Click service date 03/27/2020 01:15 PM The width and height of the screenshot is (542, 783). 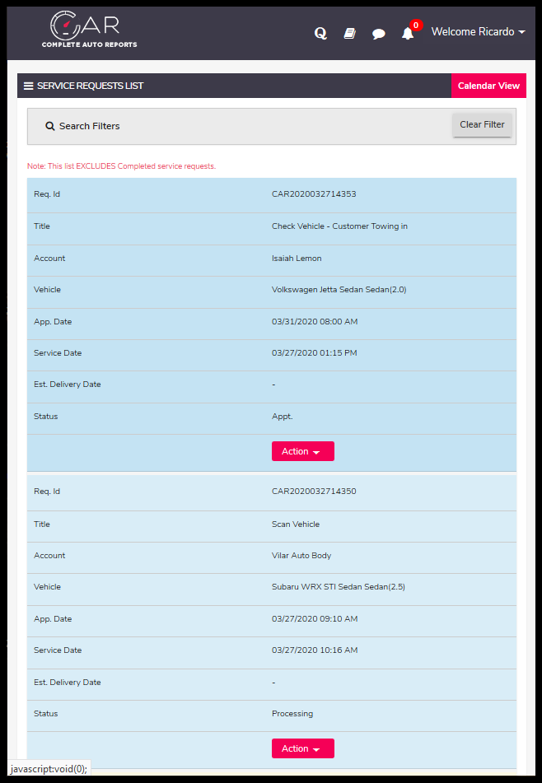(314, 353)
